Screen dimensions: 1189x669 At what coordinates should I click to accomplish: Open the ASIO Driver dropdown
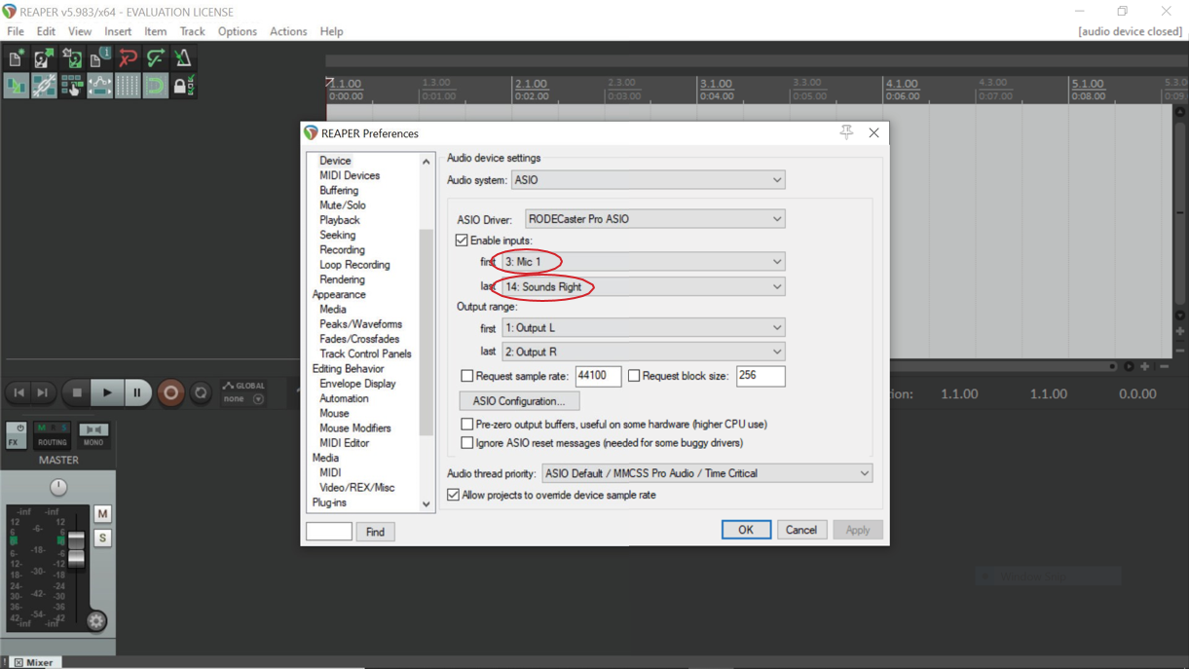point(654,219)
